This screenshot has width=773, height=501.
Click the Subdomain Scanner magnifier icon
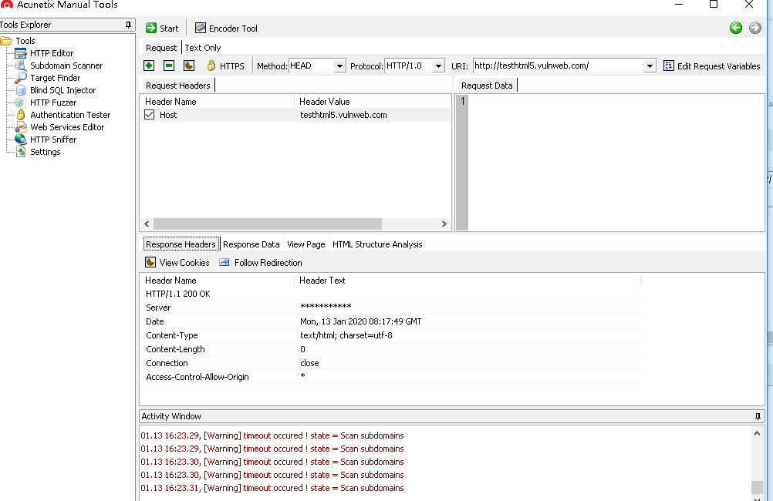[21, 66]
